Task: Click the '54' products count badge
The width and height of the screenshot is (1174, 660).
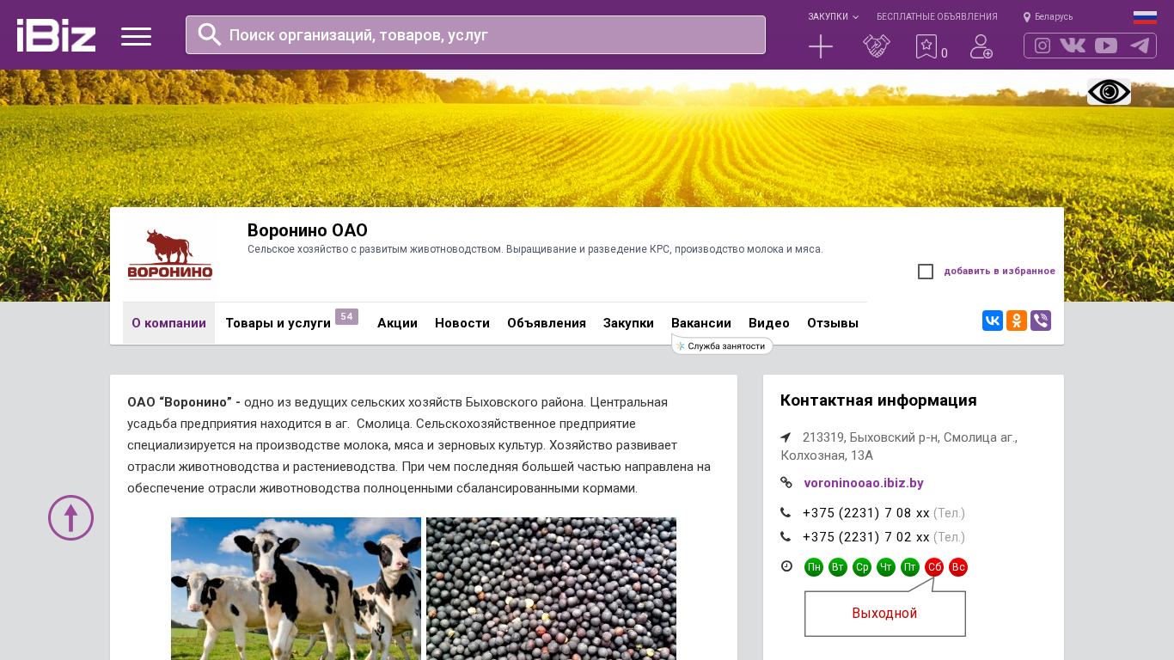Action: 346,317
